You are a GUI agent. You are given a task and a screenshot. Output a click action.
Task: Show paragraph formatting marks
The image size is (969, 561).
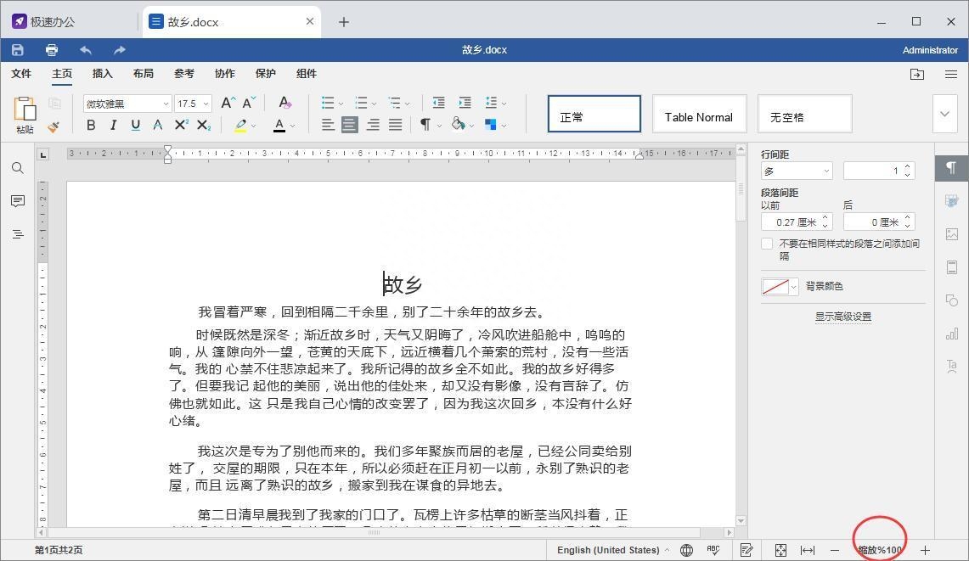[425, 125]
